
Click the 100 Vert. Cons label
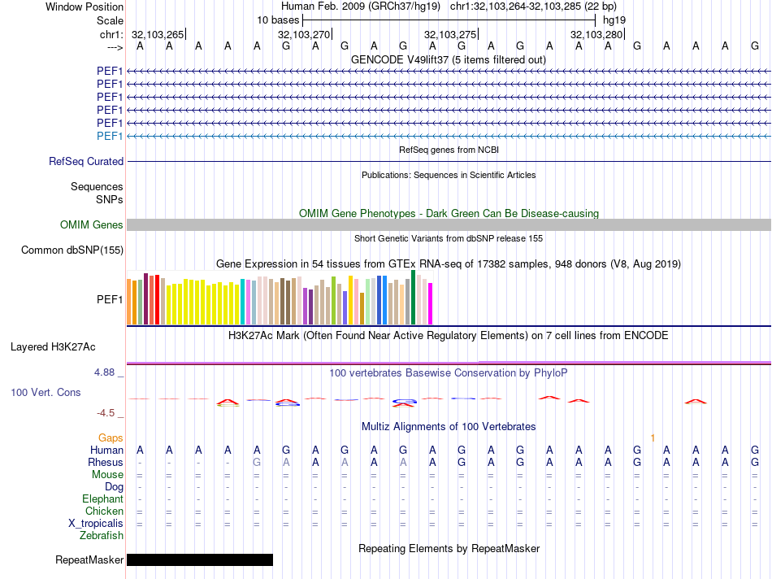point(46,392)
